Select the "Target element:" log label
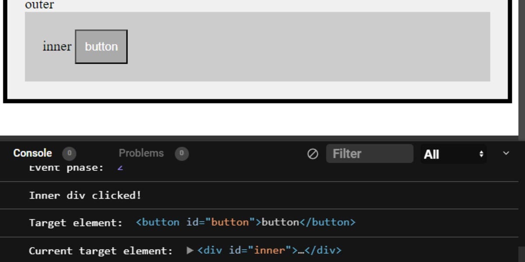The image size is (525, 262). pyautogui.click(x=76, y=223)
